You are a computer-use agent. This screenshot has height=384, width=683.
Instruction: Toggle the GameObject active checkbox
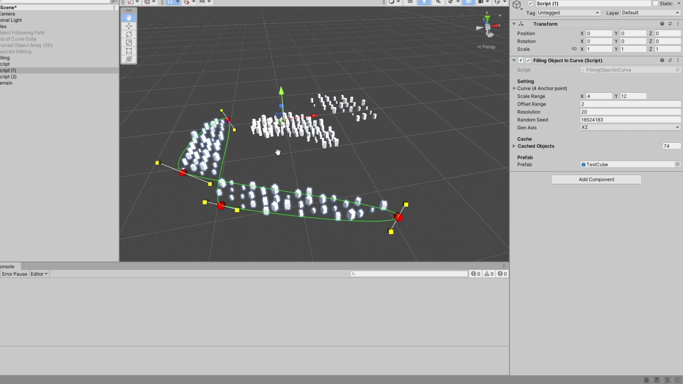pyautogui.click(x=530, y=4)
